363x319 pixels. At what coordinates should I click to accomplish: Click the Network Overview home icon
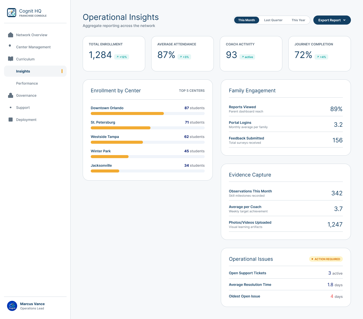(x=11, y=35)
